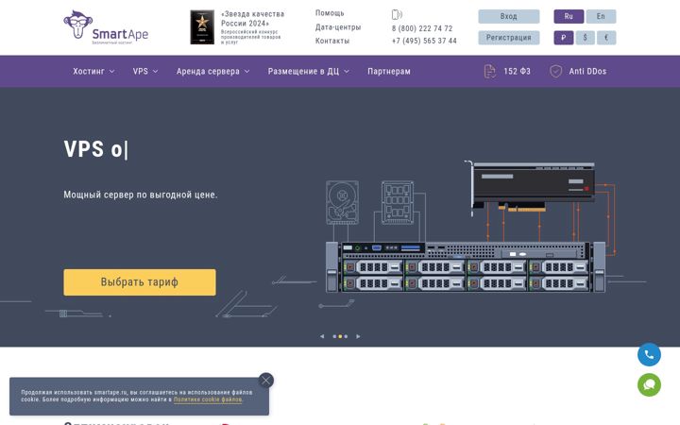The width and height of the screenshot is (680, 425).
Task: Open the Помощь link
Action: coord(330,13)
